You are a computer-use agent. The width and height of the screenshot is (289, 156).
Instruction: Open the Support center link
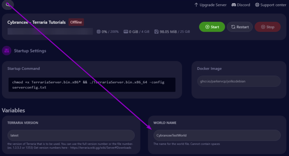pyautogui.click(x=271, y=5)
